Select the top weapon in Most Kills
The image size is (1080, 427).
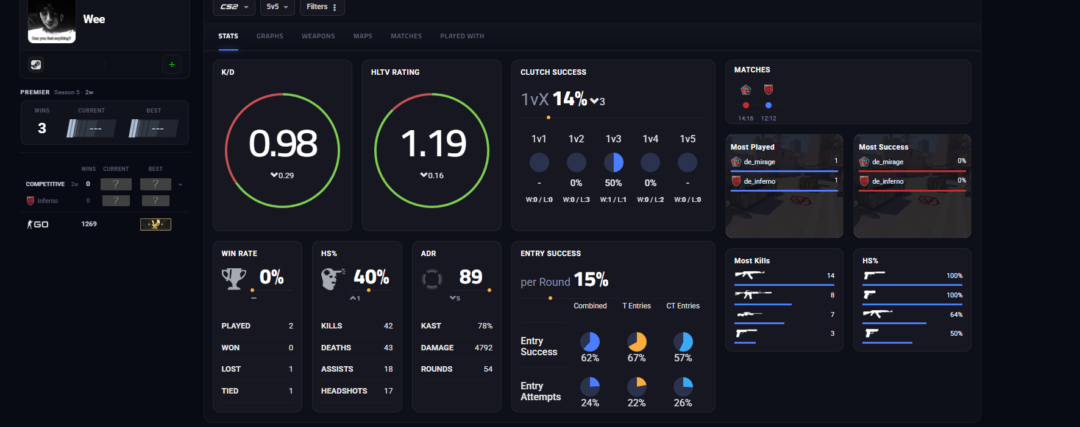[x=750, y=275]
